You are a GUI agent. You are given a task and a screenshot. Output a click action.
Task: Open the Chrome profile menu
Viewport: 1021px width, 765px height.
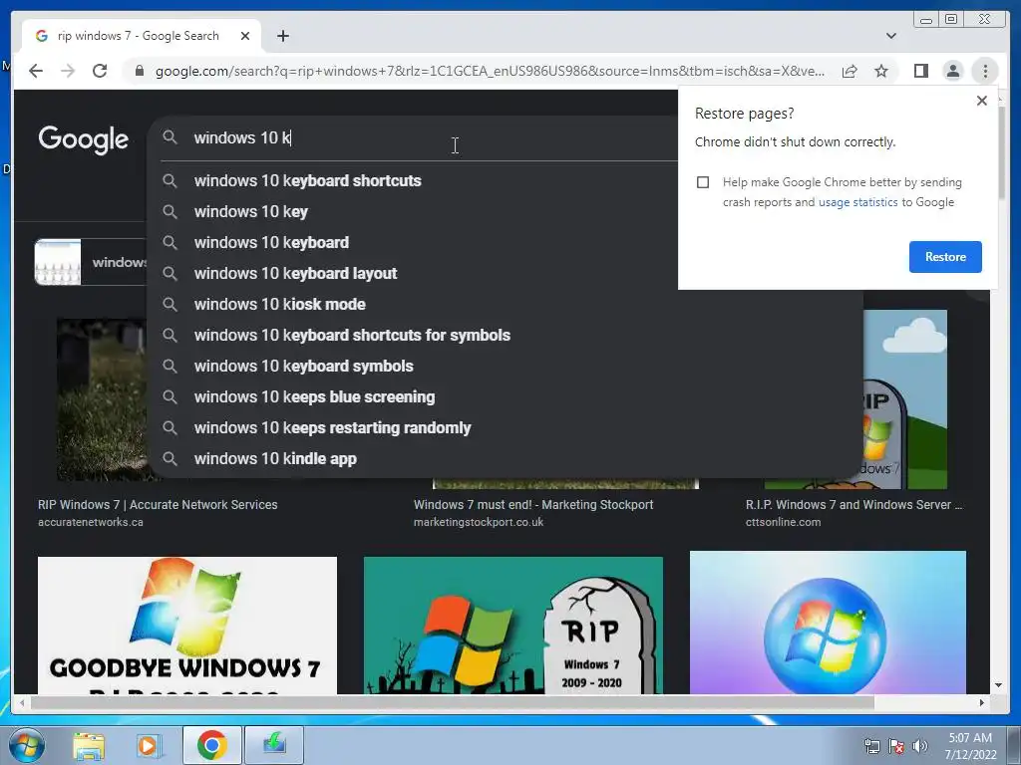pos(952,71)
